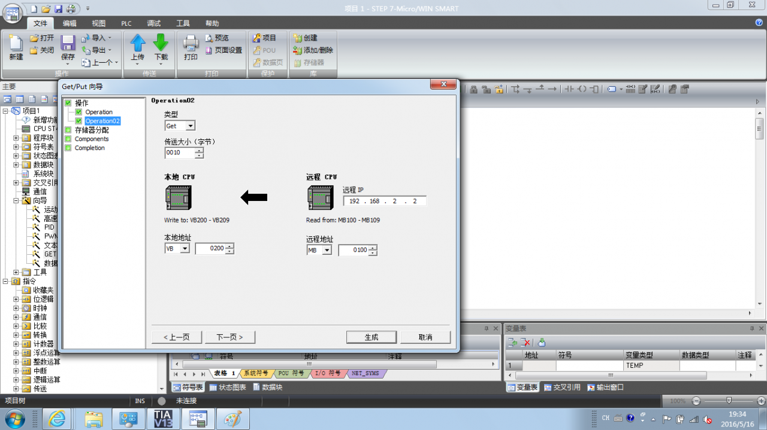Screen dimensions: 767x430
Task: Open the remote address MB dropdown
Action: 327,250
